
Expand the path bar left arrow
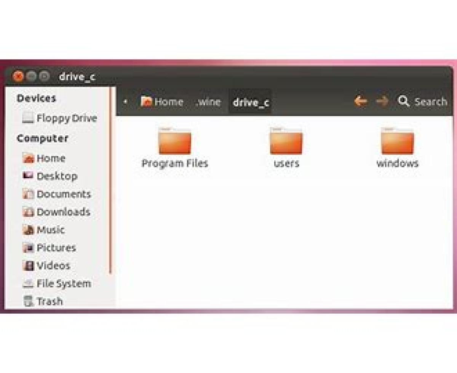(125, 102)
